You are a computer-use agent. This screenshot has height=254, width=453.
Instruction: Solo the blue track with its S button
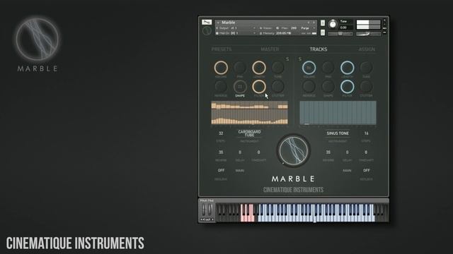point(299,59)
